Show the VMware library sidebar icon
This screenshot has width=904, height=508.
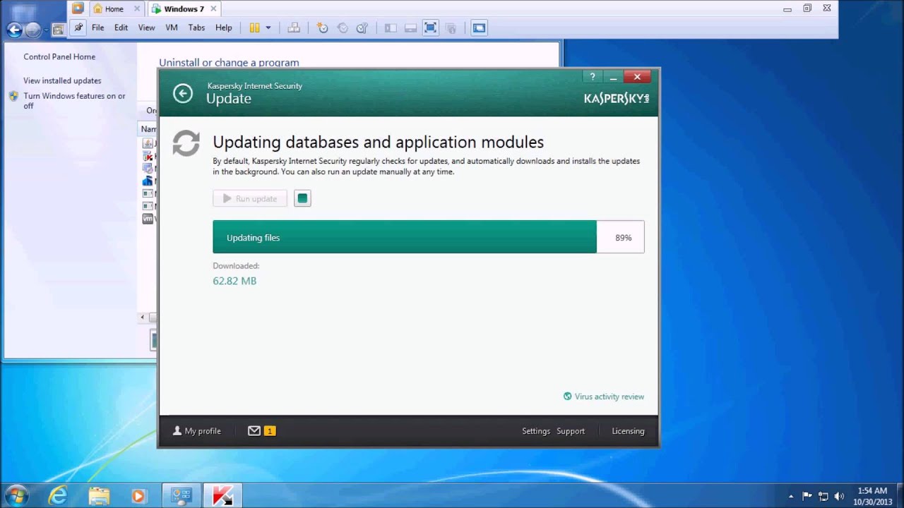coord(391,28)
